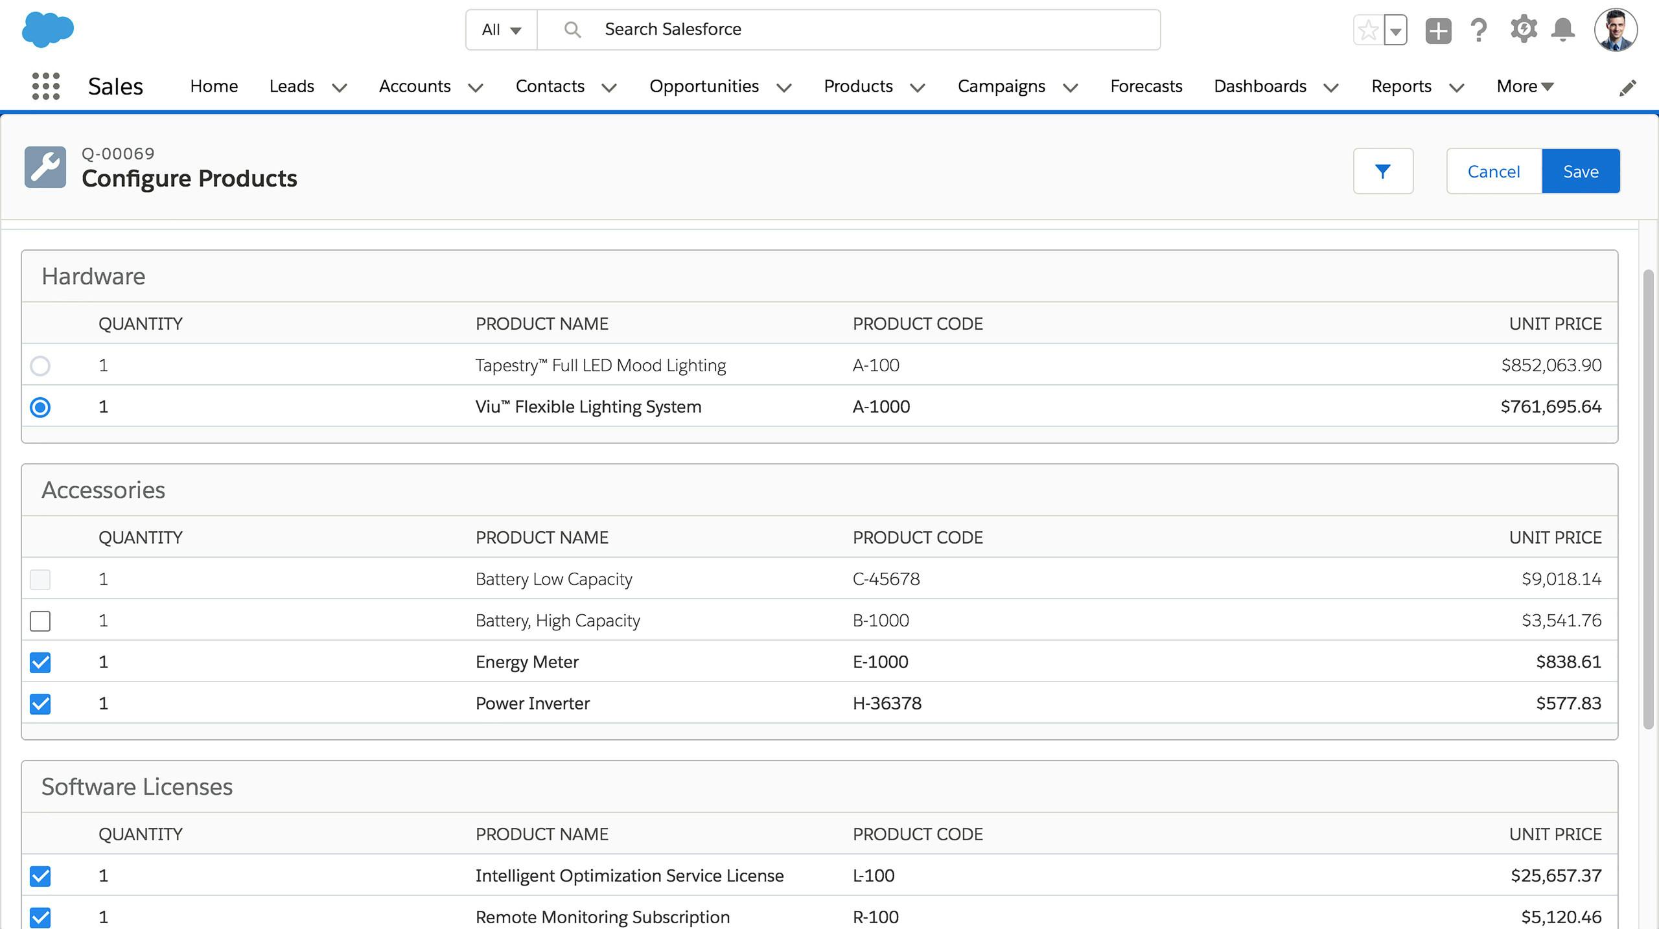Click the Sales app name
This screenshot has width=1659, height=929.
115,86
